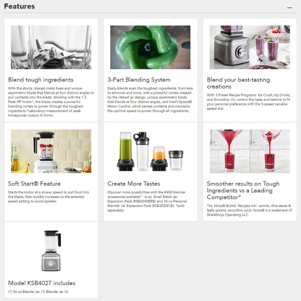Viewport: 301px width, 301px height.
Task: Click the Features section heading
Action: click(20, 6)
